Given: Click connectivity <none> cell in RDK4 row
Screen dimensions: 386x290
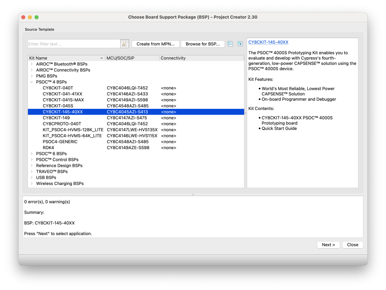Looking at the screenshot, I should 168,148.
